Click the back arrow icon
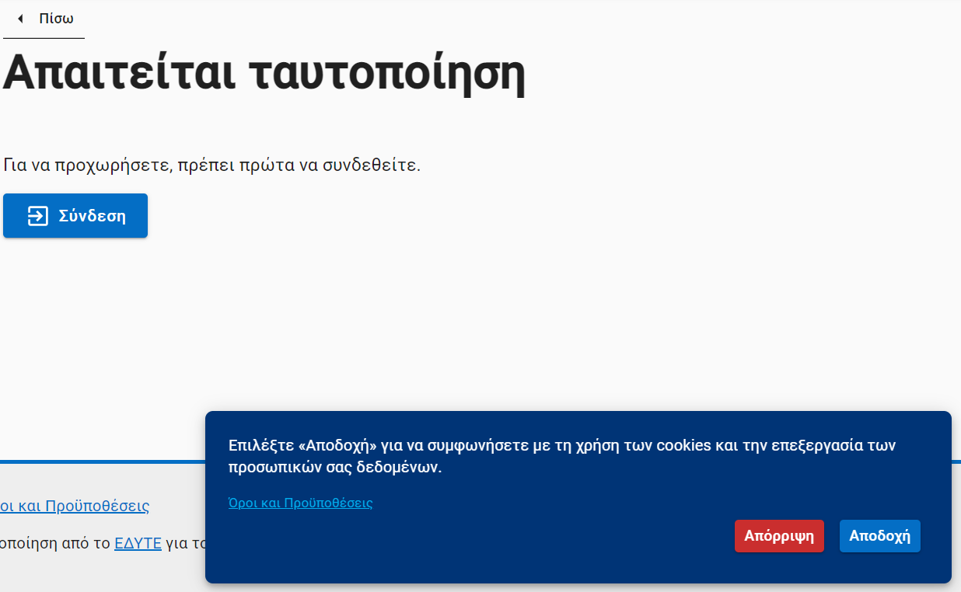The width and height of the screenshot is (961, 592). tap(20, 19)
